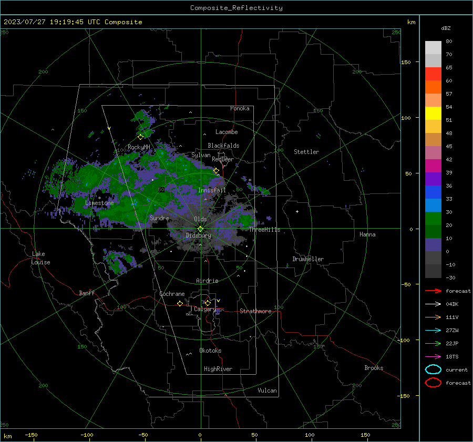Click the RedDeer city label

click(x=223, y=159)
